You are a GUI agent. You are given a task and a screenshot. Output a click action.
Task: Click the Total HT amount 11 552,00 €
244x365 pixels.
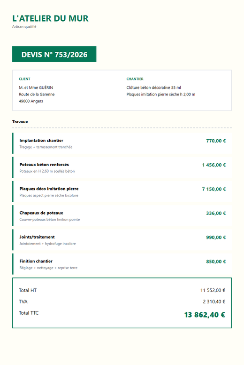pyautogui.click(x=213, y=290)
